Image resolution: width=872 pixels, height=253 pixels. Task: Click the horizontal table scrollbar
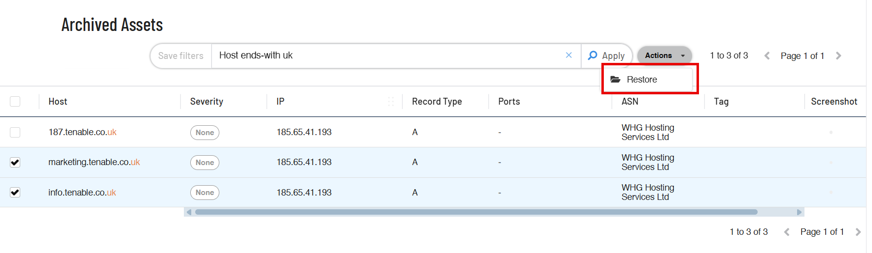(476, 212)
